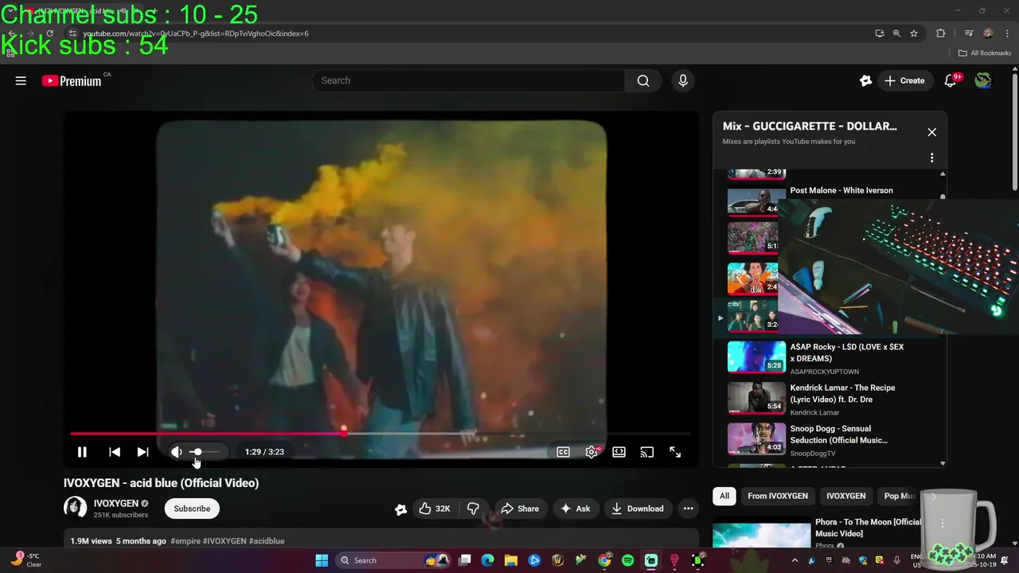Focus the YouTube search field

pyautogui.click(x=470, y=80)
